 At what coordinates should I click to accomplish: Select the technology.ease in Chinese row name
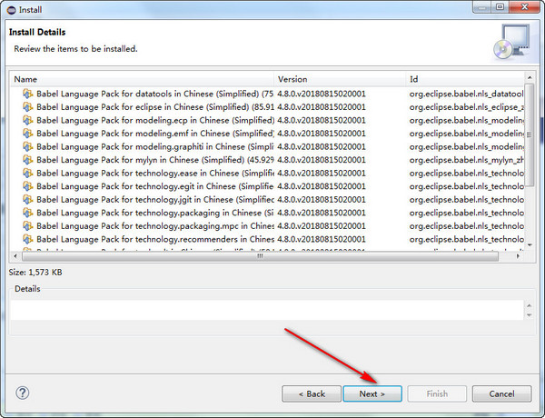pos(154,174)
